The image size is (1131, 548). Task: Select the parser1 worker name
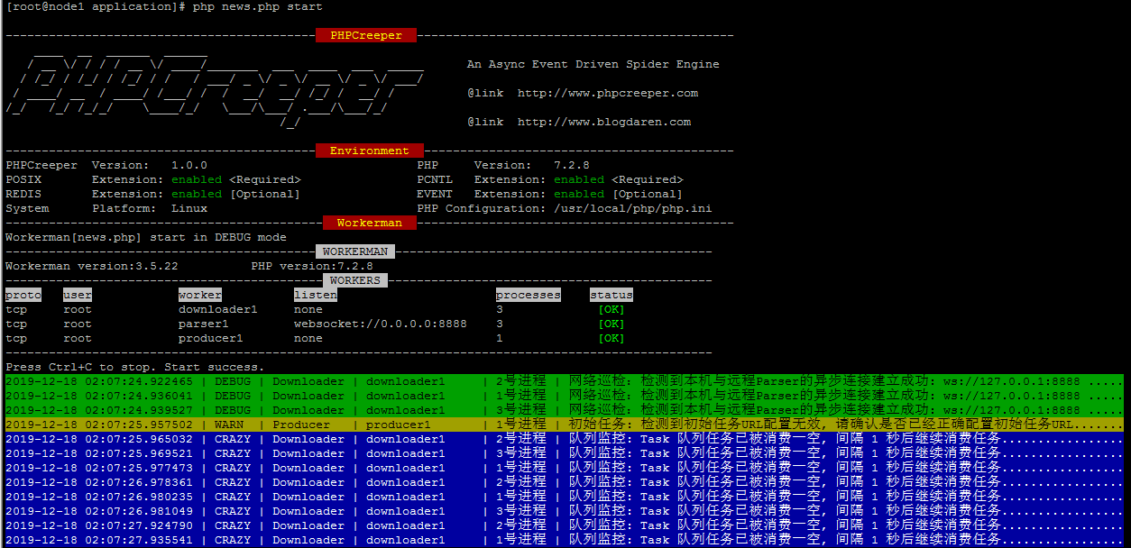[x=203, y=324]
